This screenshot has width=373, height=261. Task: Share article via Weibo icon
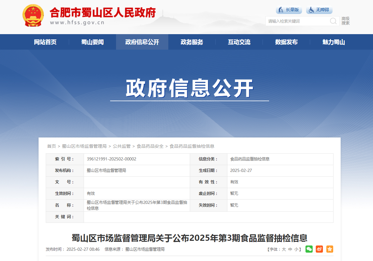tap(319, 249)
